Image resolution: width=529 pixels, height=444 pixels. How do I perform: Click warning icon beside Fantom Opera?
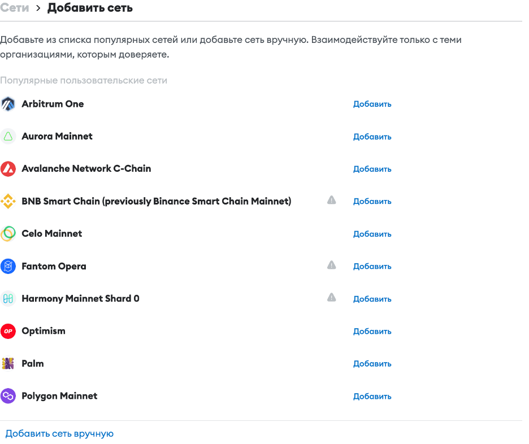coord(332,265)
